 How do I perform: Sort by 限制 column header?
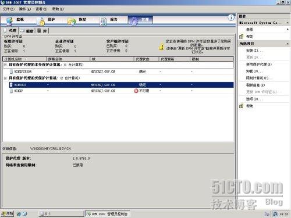coord(212,59)
